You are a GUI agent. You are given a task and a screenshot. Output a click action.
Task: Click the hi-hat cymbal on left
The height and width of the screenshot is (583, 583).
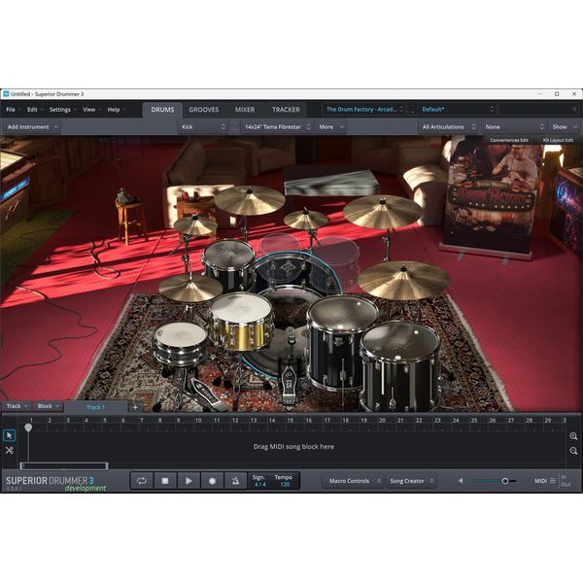point(190,288)
